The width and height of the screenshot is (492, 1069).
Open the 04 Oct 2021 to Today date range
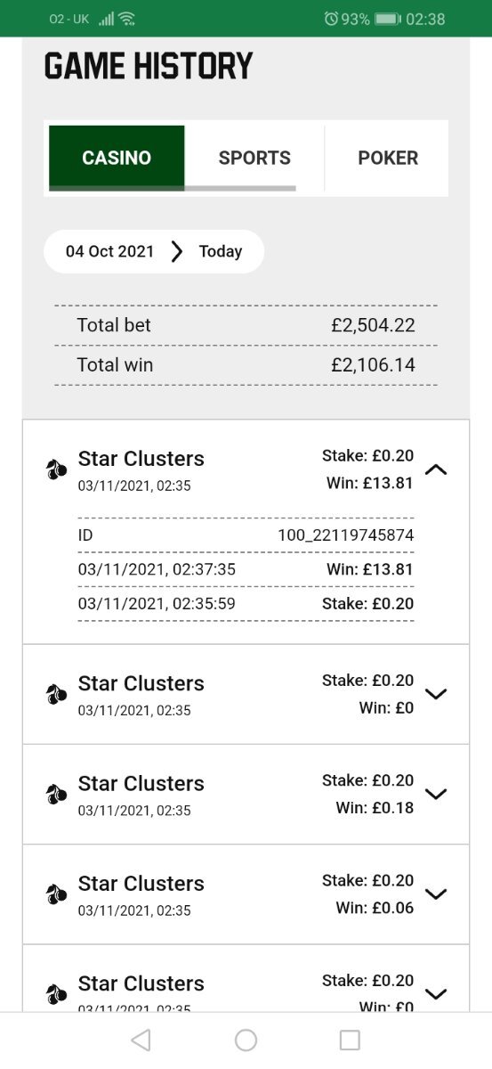[154, 251]
